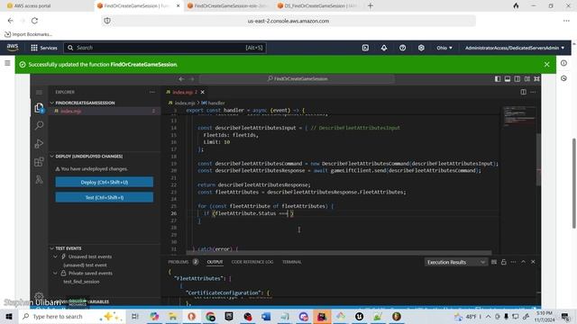This screenshot has height=324, width=577.
Task: Click the browser address bar
Action: click(x=288, y=21)
